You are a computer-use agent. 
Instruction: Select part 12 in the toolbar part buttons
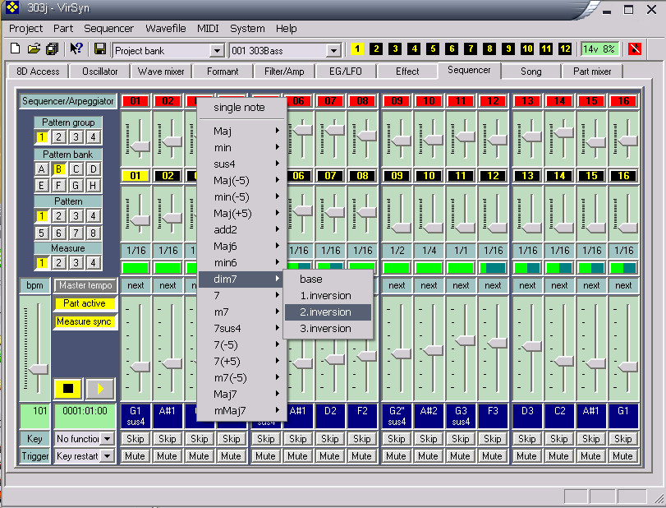565,48
